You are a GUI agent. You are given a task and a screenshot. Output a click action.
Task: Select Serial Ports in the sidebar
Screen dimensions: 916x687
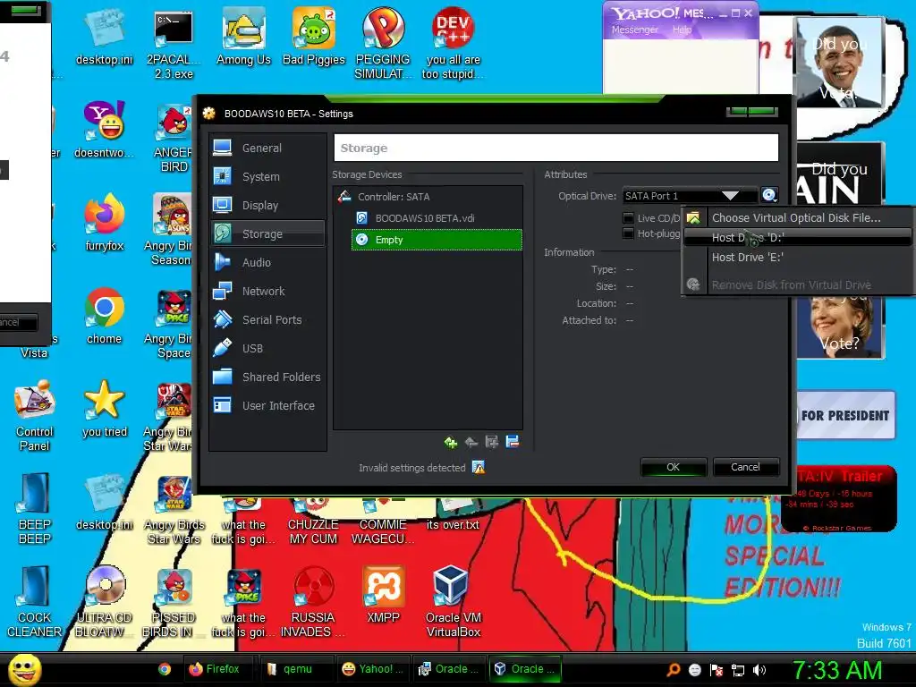[x=267, y=319]
